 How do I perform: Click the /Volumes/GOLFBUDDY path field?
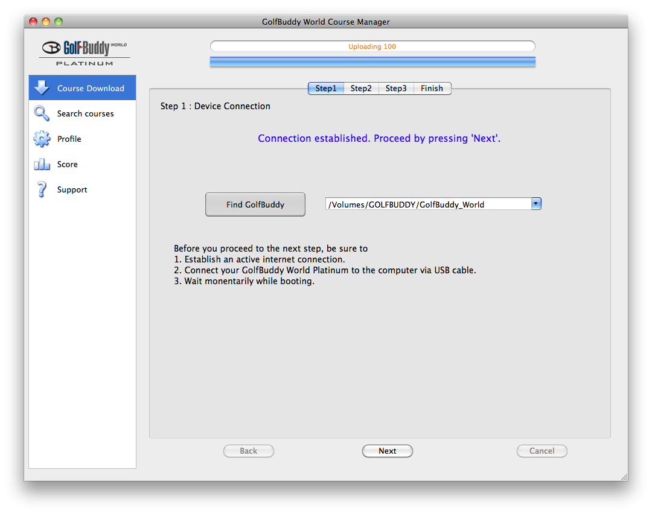coord(428,204)
